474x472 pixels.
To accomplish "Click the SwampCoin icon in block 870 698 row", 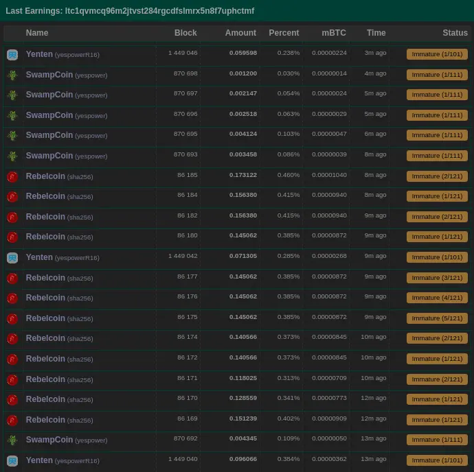I will point(12,75).
